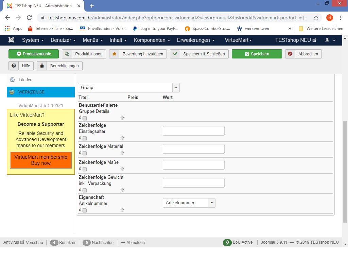Click the Material text input field
The height and width of the screenshot is (261, 348).
point(193,149)
